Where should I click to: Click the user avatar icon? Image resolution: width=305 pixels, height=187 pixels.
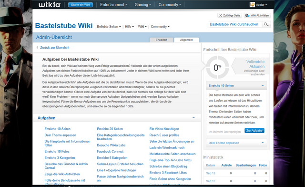click(252, 5)
